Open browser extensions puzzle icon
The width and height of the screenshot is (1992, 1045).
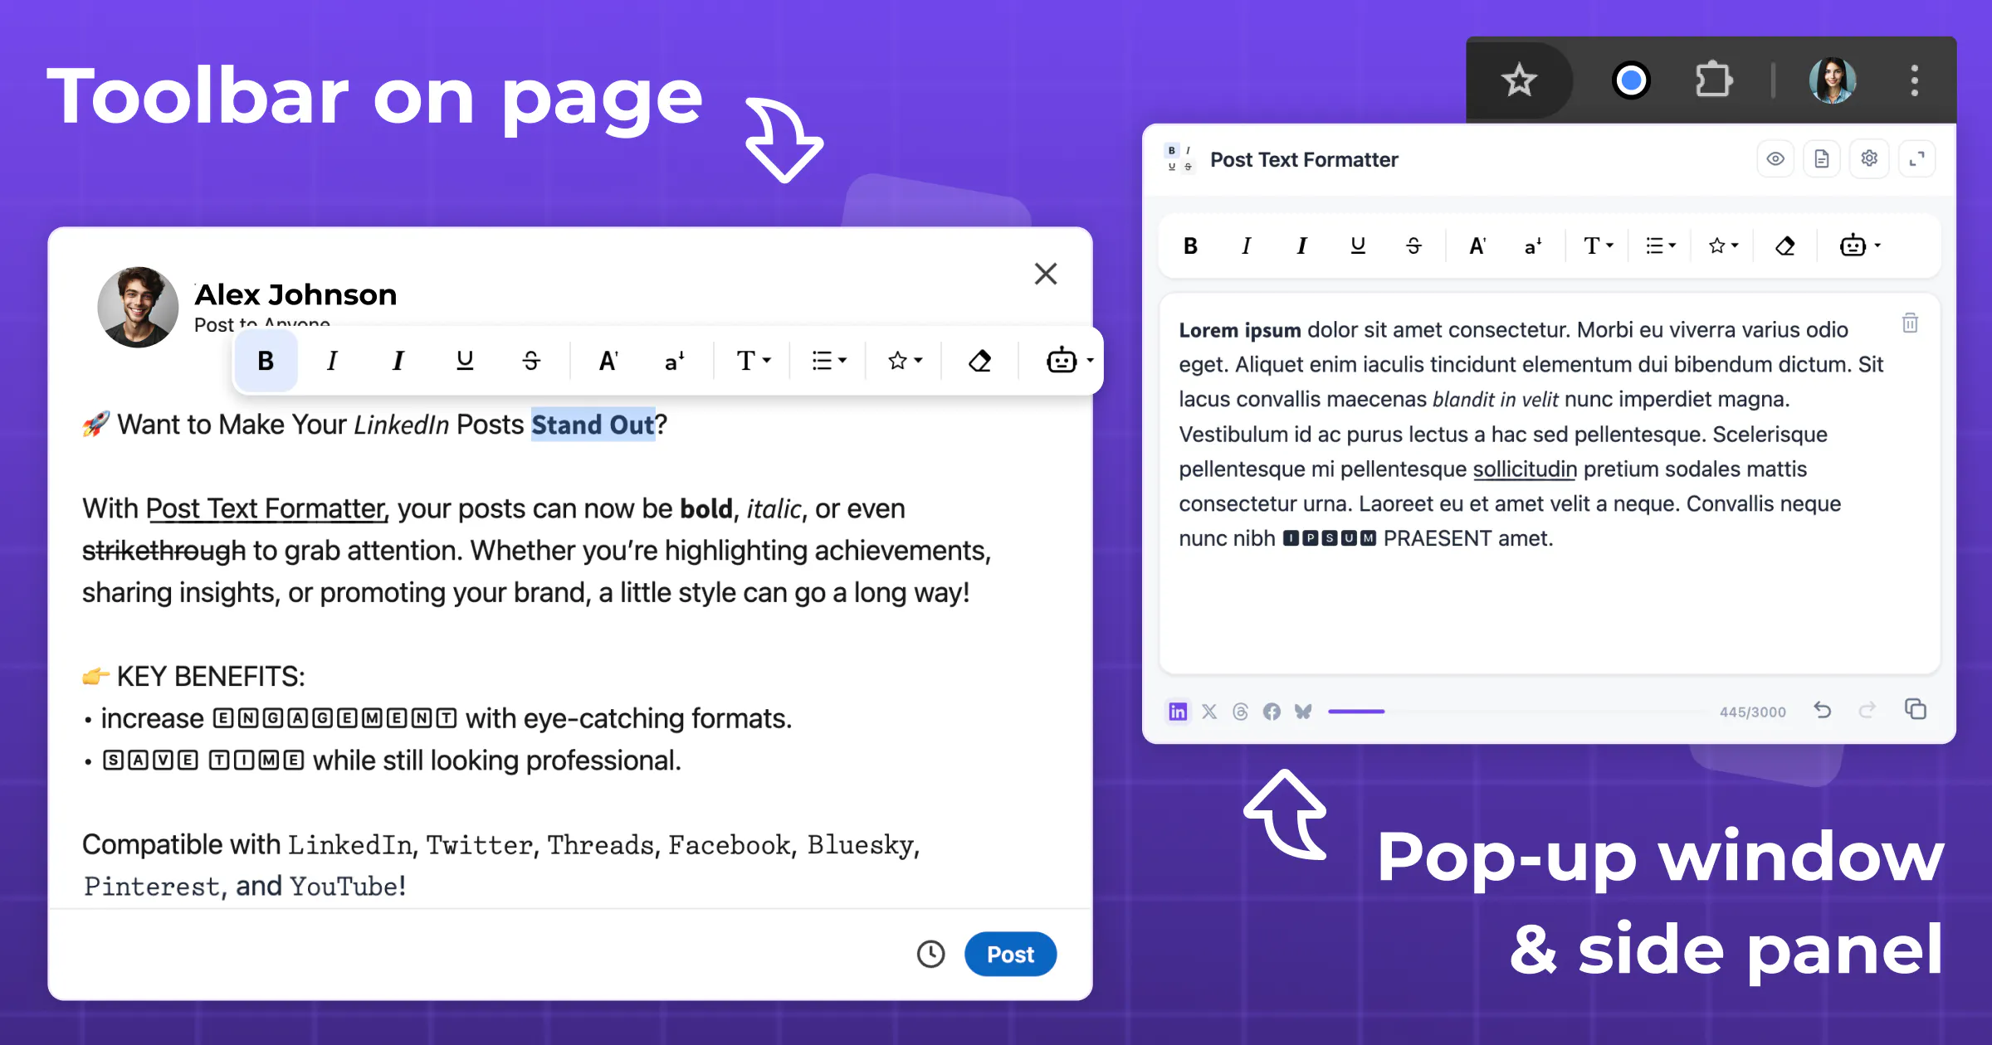(x=1713, y=80)
